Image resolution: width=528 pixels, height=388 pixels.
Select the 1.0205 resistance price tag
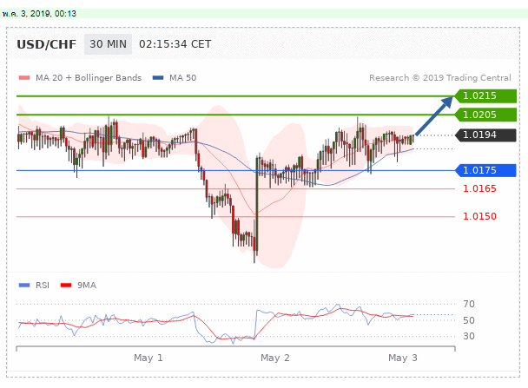coord(485,115)
